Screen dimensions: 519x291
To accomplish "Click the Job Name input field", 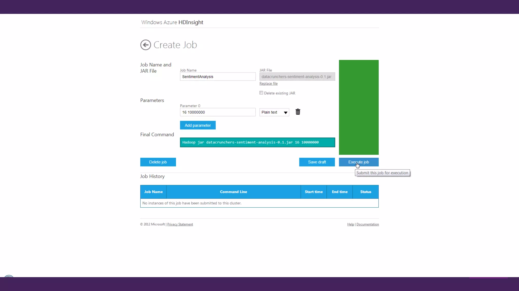I will [x=218, y=77].
